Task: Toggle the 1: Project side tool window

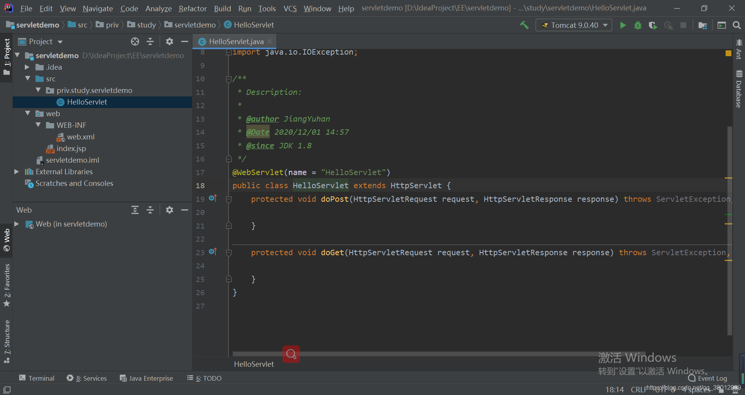Action: [7, 57]
